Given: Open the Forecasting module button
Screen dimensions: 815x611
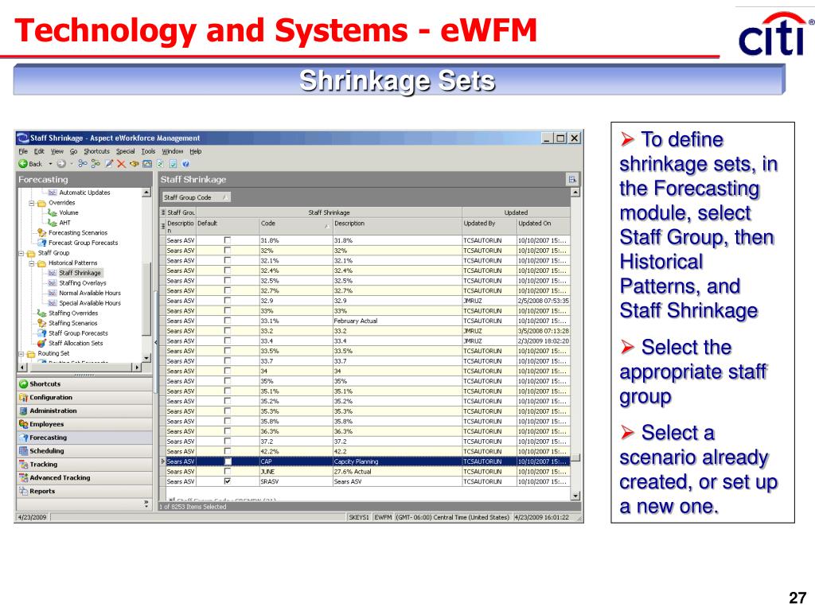Looking at the screenshot, I should click(x=84, y=438).
